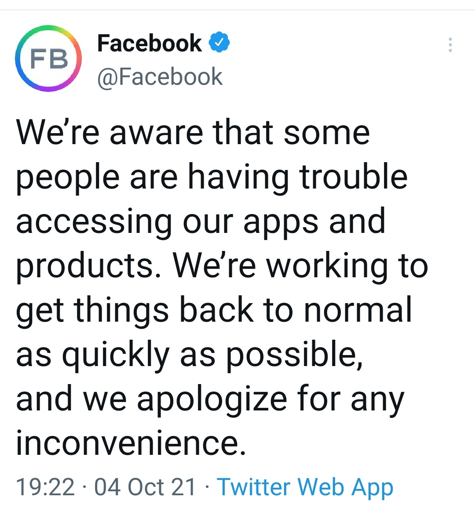Click the 19:22 timestamp of the tweet

45,487
